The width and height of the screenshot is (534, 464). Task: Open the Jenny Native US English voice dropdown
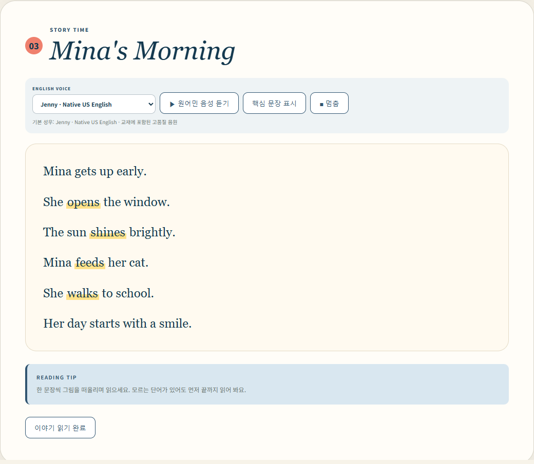[x=93, y=104]
